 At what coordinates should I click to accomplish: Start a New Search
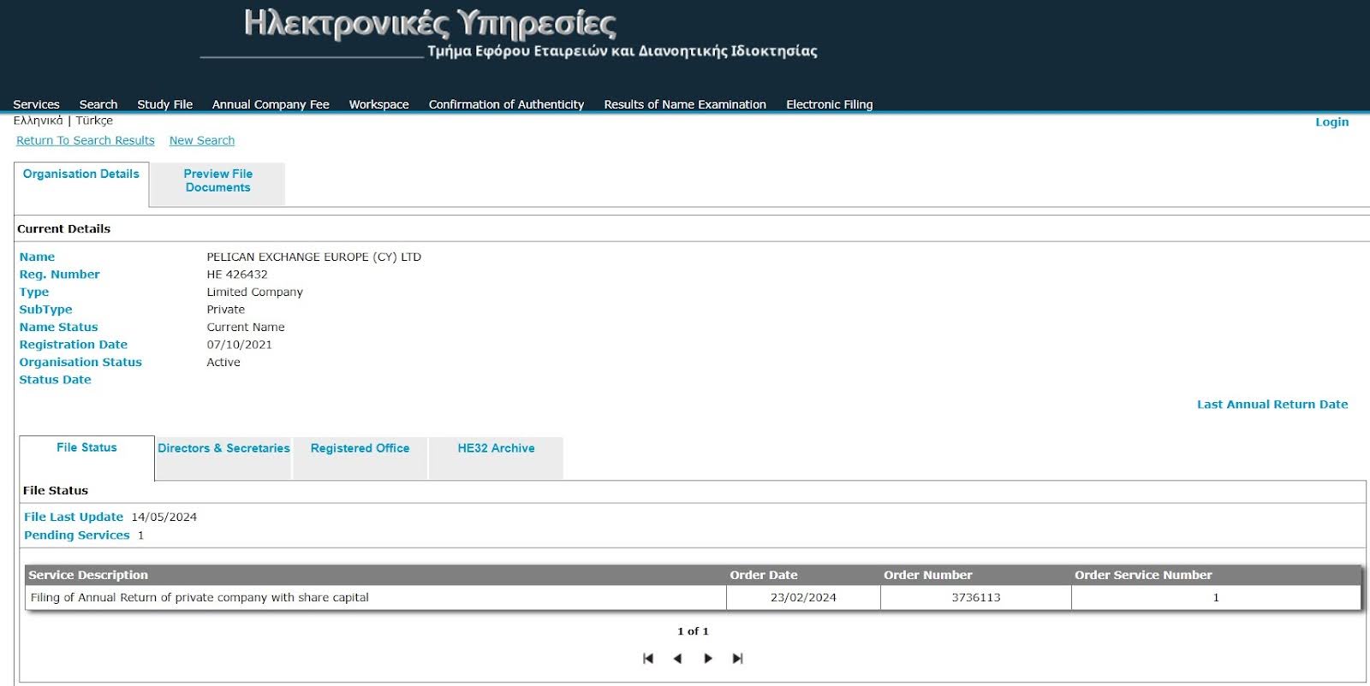tap(202, 140)
